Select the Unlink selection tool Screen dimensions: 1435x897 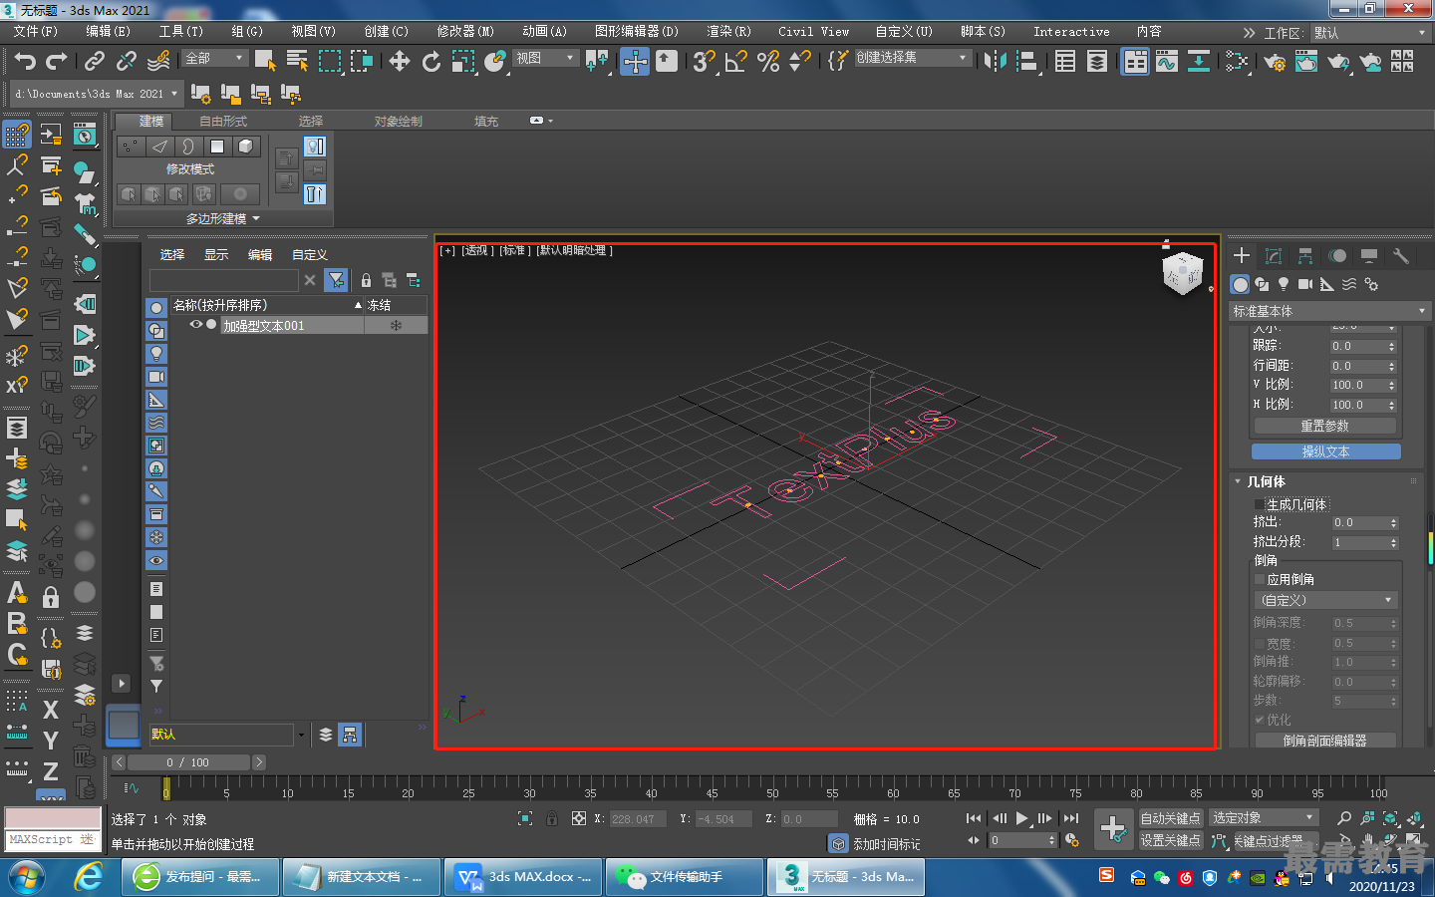tap(126, 61)
